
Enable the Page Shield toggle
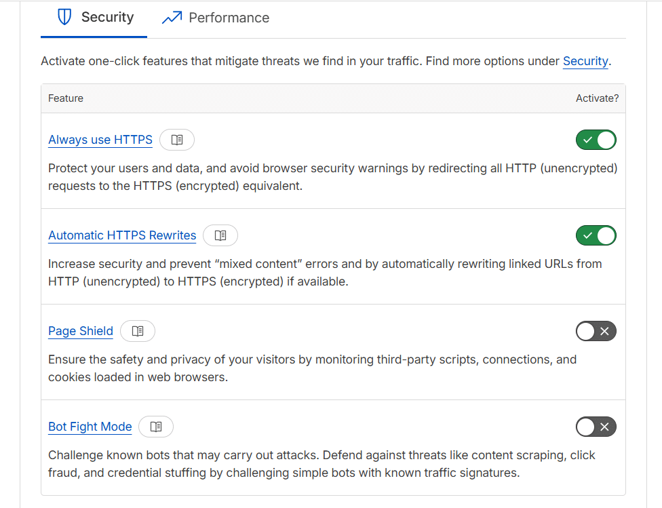click(596, 331)
